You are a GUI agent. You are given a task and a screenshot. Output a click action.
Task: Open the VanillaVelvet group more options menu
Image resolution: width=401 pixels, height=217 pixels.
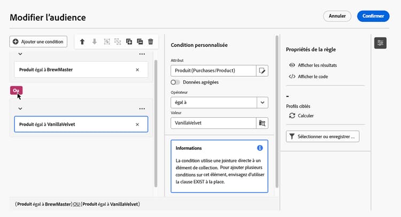pyautogui.click(x=142, y=108)
